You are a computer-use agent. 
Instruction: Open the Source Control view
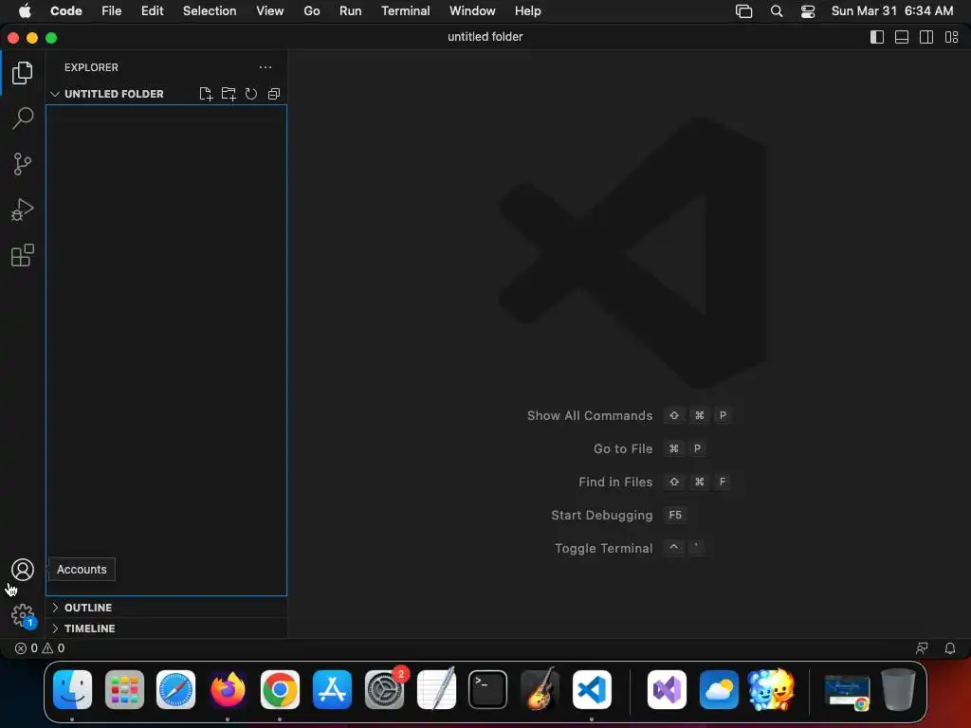coord(23,164)
